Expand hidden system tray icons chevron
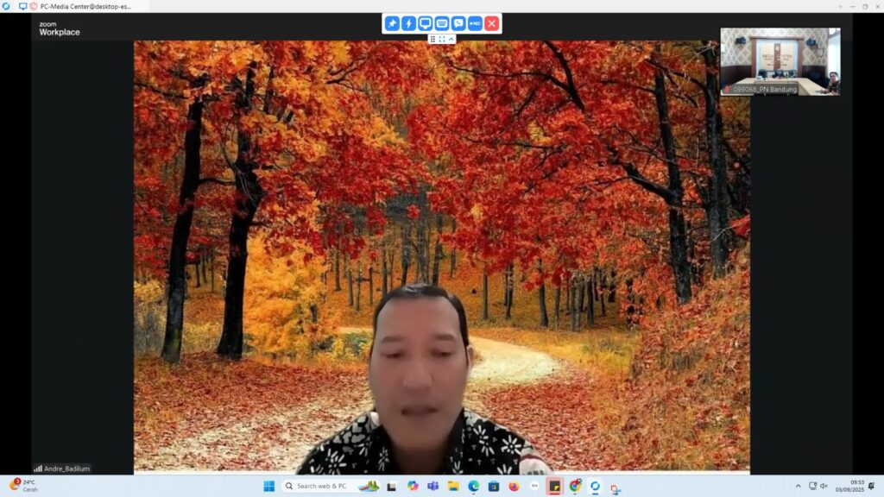This screenshot has width=884, height=497. click(798, 486)
